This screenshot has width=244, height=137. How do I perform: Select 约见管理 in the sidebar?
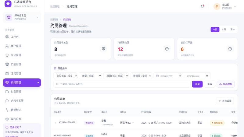click(x=22, y=83)
